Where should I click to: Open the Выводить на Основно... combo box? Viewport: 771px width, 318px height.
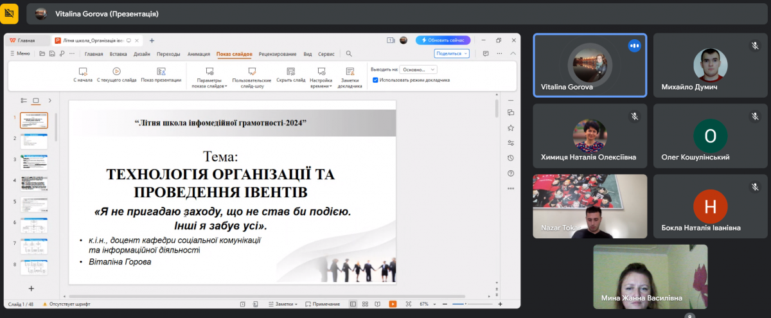tap(418, 69)
